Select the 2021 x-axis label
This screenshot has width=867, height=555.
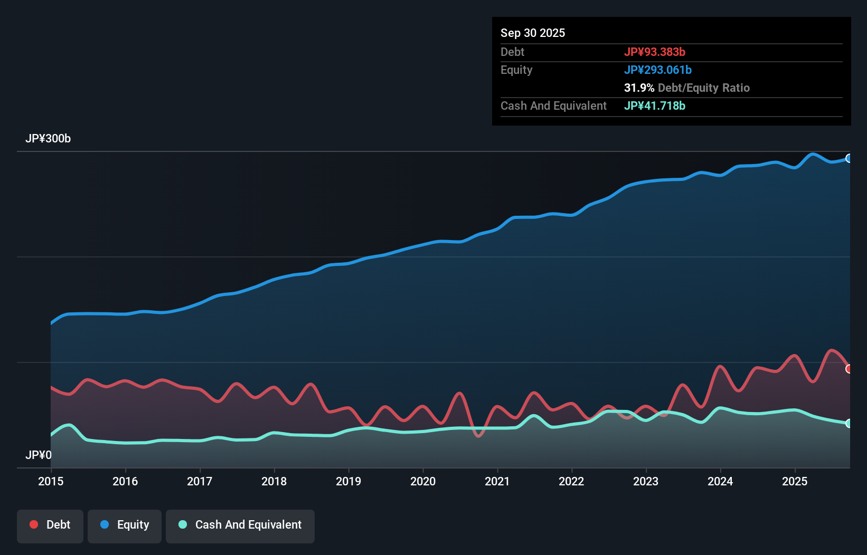coord(497,481)
